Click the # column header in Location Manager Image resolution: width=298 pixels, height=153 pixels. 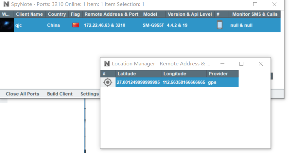coord(108,74)
